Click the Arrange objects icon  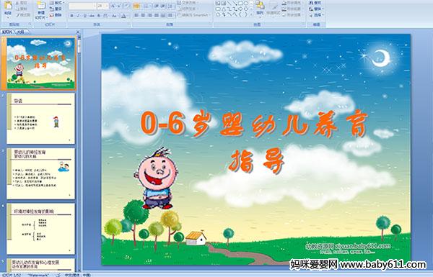point(259,8)
